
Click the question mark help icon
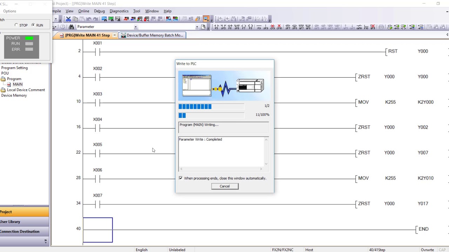62,27
